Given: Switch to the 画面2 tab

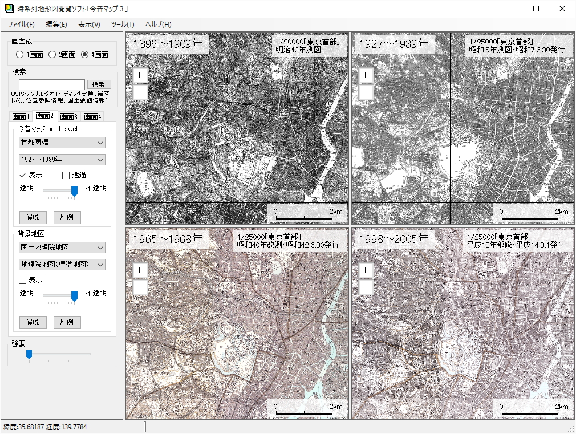Looking at the screenshot, I should click(45, 116).
